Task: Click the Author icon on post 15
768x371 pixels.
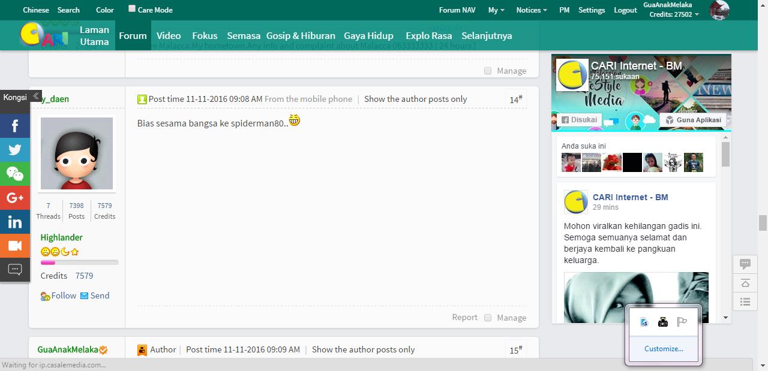Action: pyautogui.click(x=142, y=350)
